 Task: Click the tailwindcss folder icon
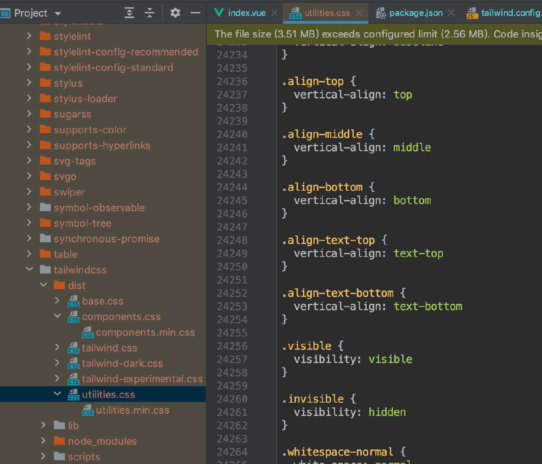click(x=45, y=269)
